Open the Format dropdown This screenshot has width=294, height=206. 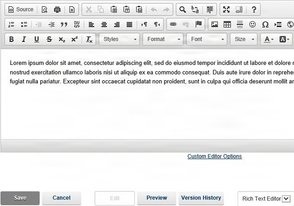163,39
